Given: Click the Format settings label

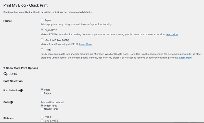Looking at the screenshot, I should (x=7, y=21).
